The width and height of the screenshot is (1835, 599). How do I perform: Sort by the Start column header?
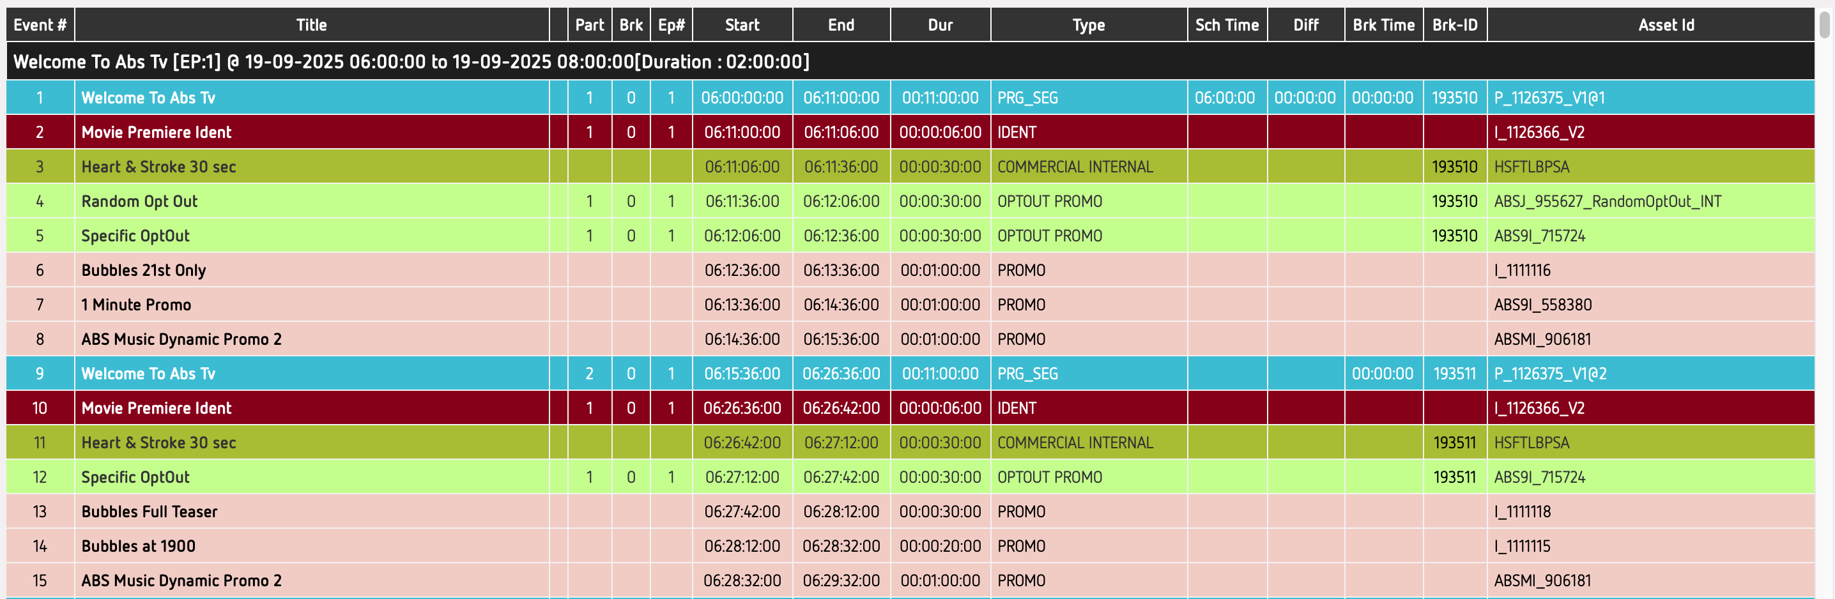tap(742, 25)
